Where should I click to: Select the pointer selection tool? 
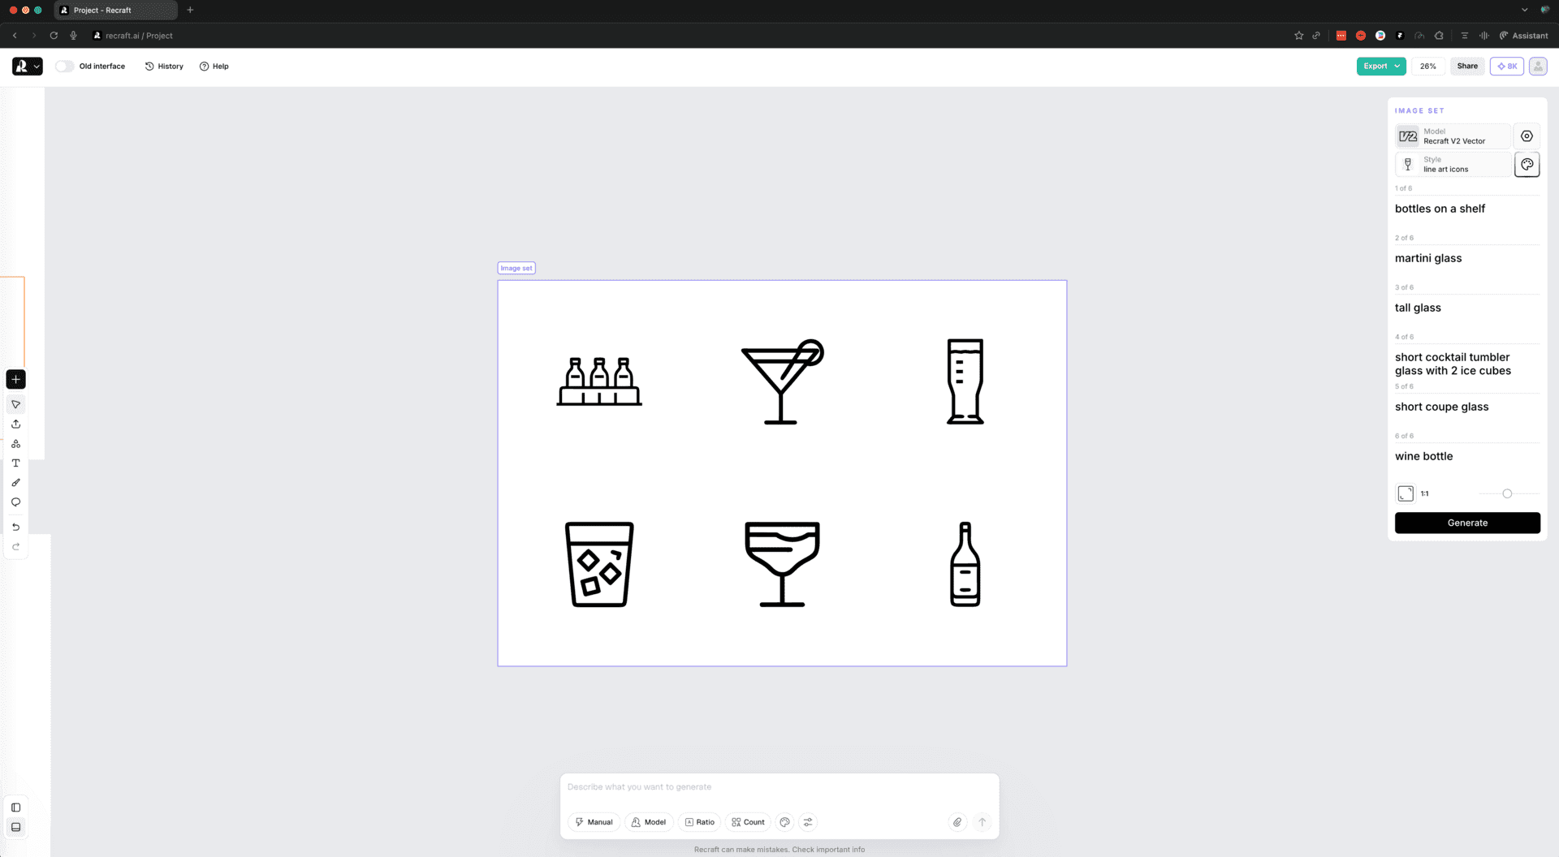coord(15,404)
